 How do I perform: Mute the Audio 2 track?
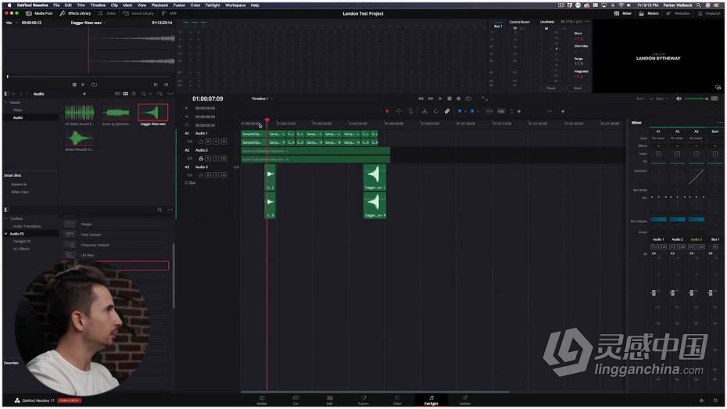pos(224,159)
